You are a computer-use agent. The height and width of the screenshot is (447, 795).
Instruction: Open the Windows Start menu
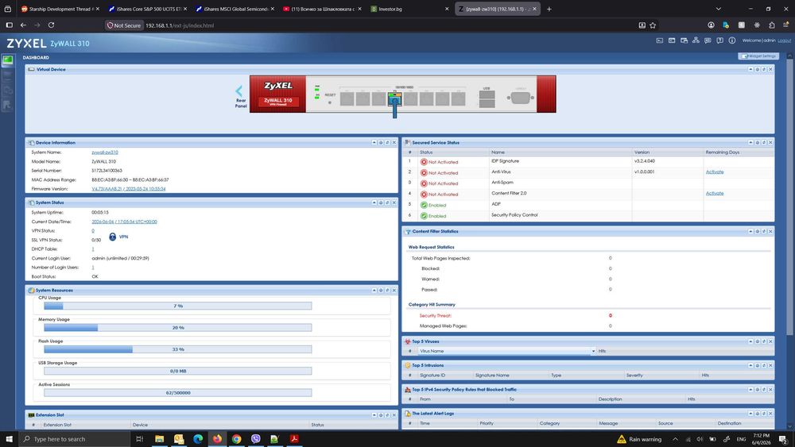[9, 439]
